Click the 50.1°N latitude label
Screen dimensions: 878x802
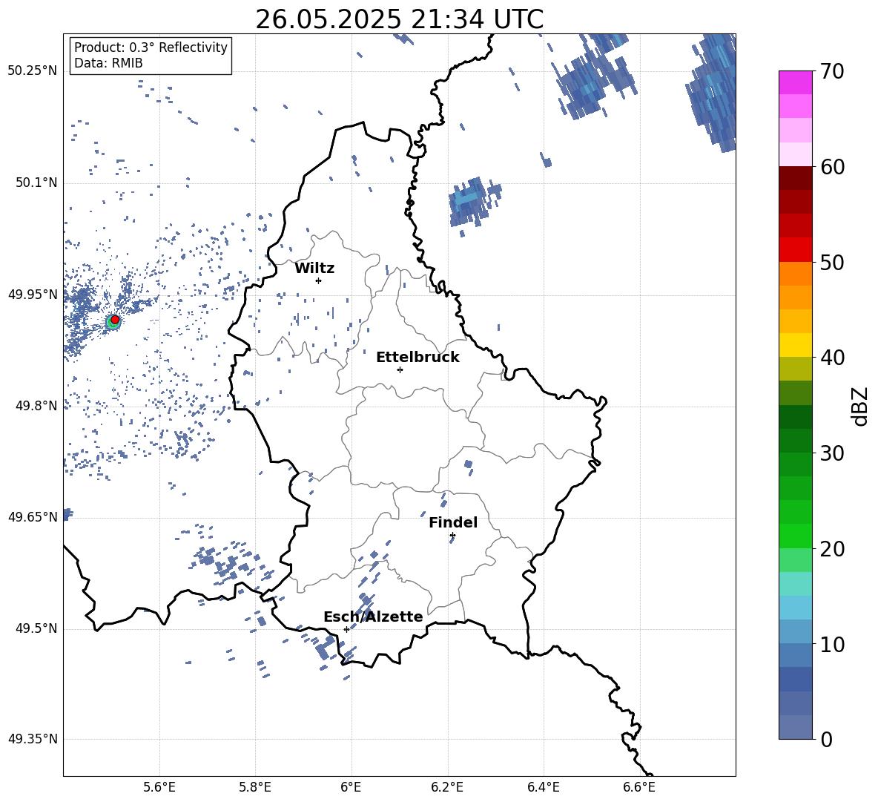click(x=36, y=183)
